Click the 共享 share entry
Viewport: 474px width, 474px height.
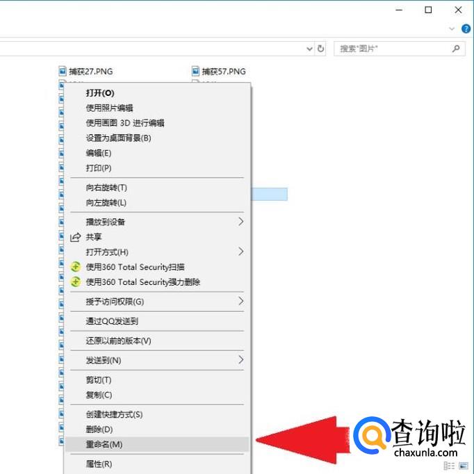coord(157,237)
